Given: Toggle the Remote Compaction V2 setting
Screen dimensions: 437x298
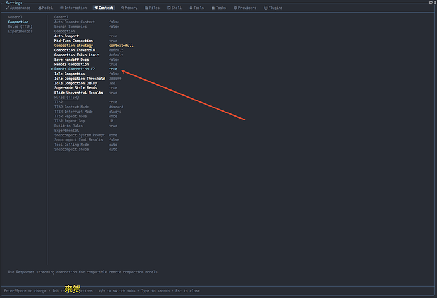Looking at the screenshot, I should pyautogui.click(x=84, y=69).
